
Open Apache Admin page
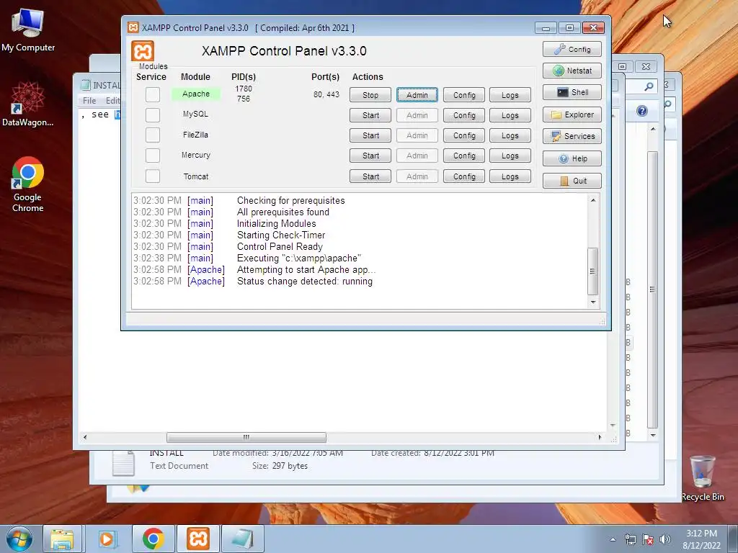click(417, 95)
